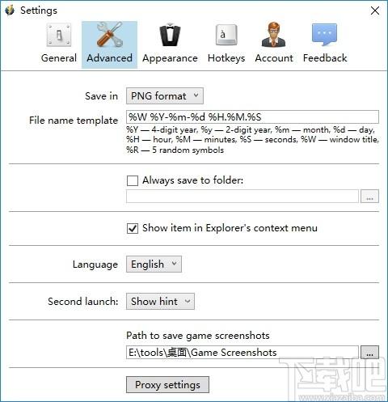Open the Appearance tuxedo icon
The width and height of the screenshot is (388, 402).
coord(170,35)
